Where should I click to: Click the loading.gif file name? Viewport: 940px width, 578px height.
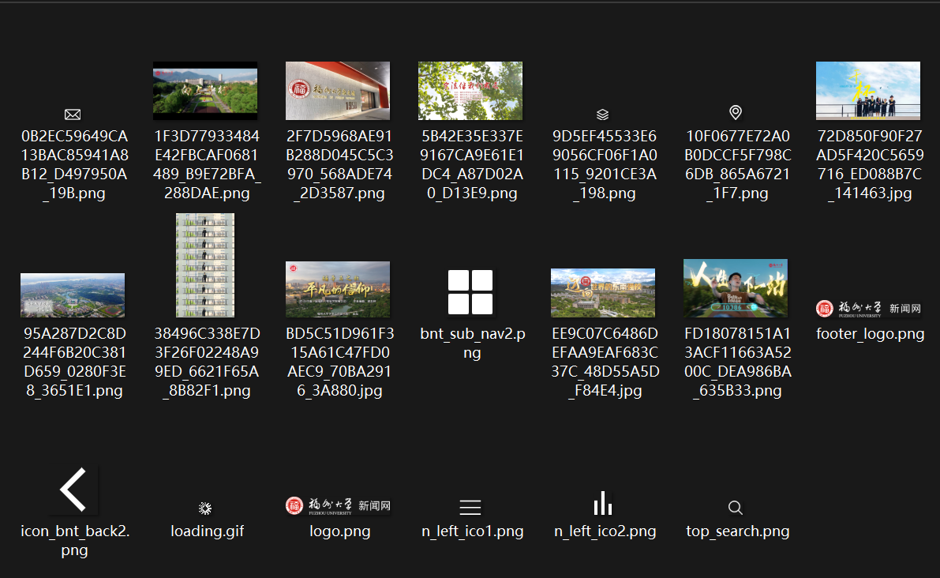click(207, 531)
